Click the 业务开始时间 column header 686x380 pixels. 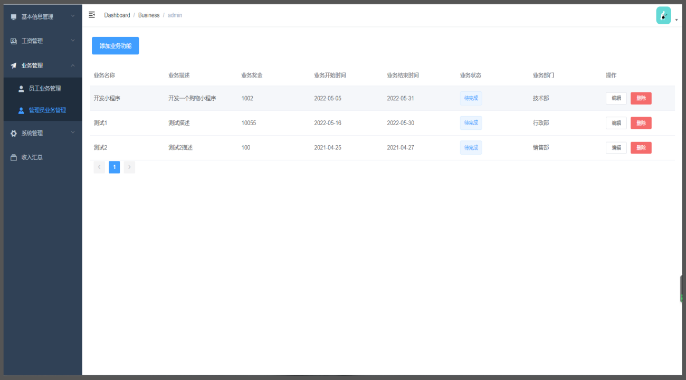click(330, 75)
